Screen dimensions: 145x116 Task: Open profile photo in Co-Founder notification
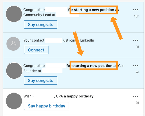[x=14, y=71]
